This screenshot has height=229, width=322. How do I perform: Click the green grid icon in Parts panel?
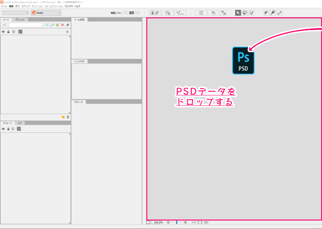(57, 25)
